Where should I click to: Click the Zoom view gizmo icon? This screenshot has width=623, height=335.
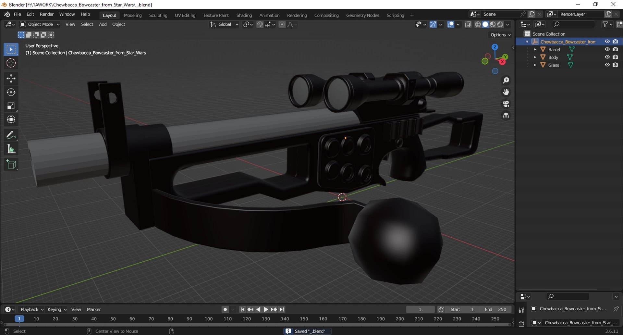point(506,81)
